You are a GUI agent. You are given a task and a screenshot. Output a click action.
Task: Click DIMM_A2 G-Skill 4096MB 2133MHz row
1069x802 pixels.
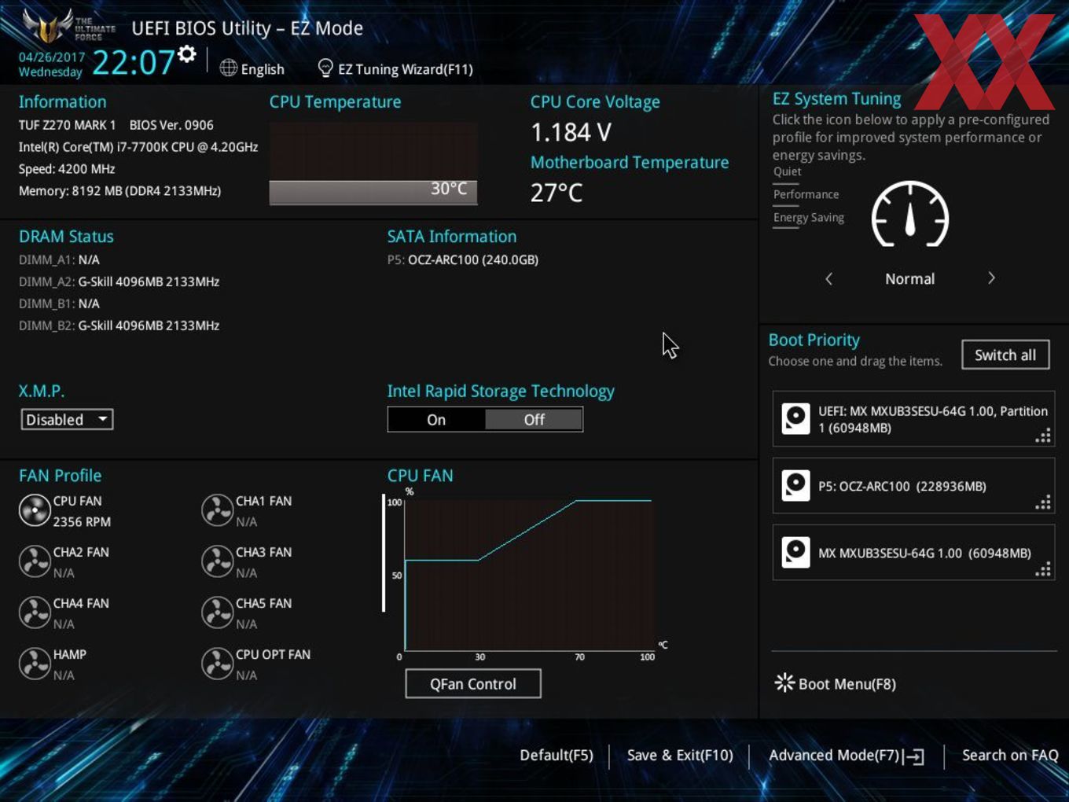coord(119,281)
